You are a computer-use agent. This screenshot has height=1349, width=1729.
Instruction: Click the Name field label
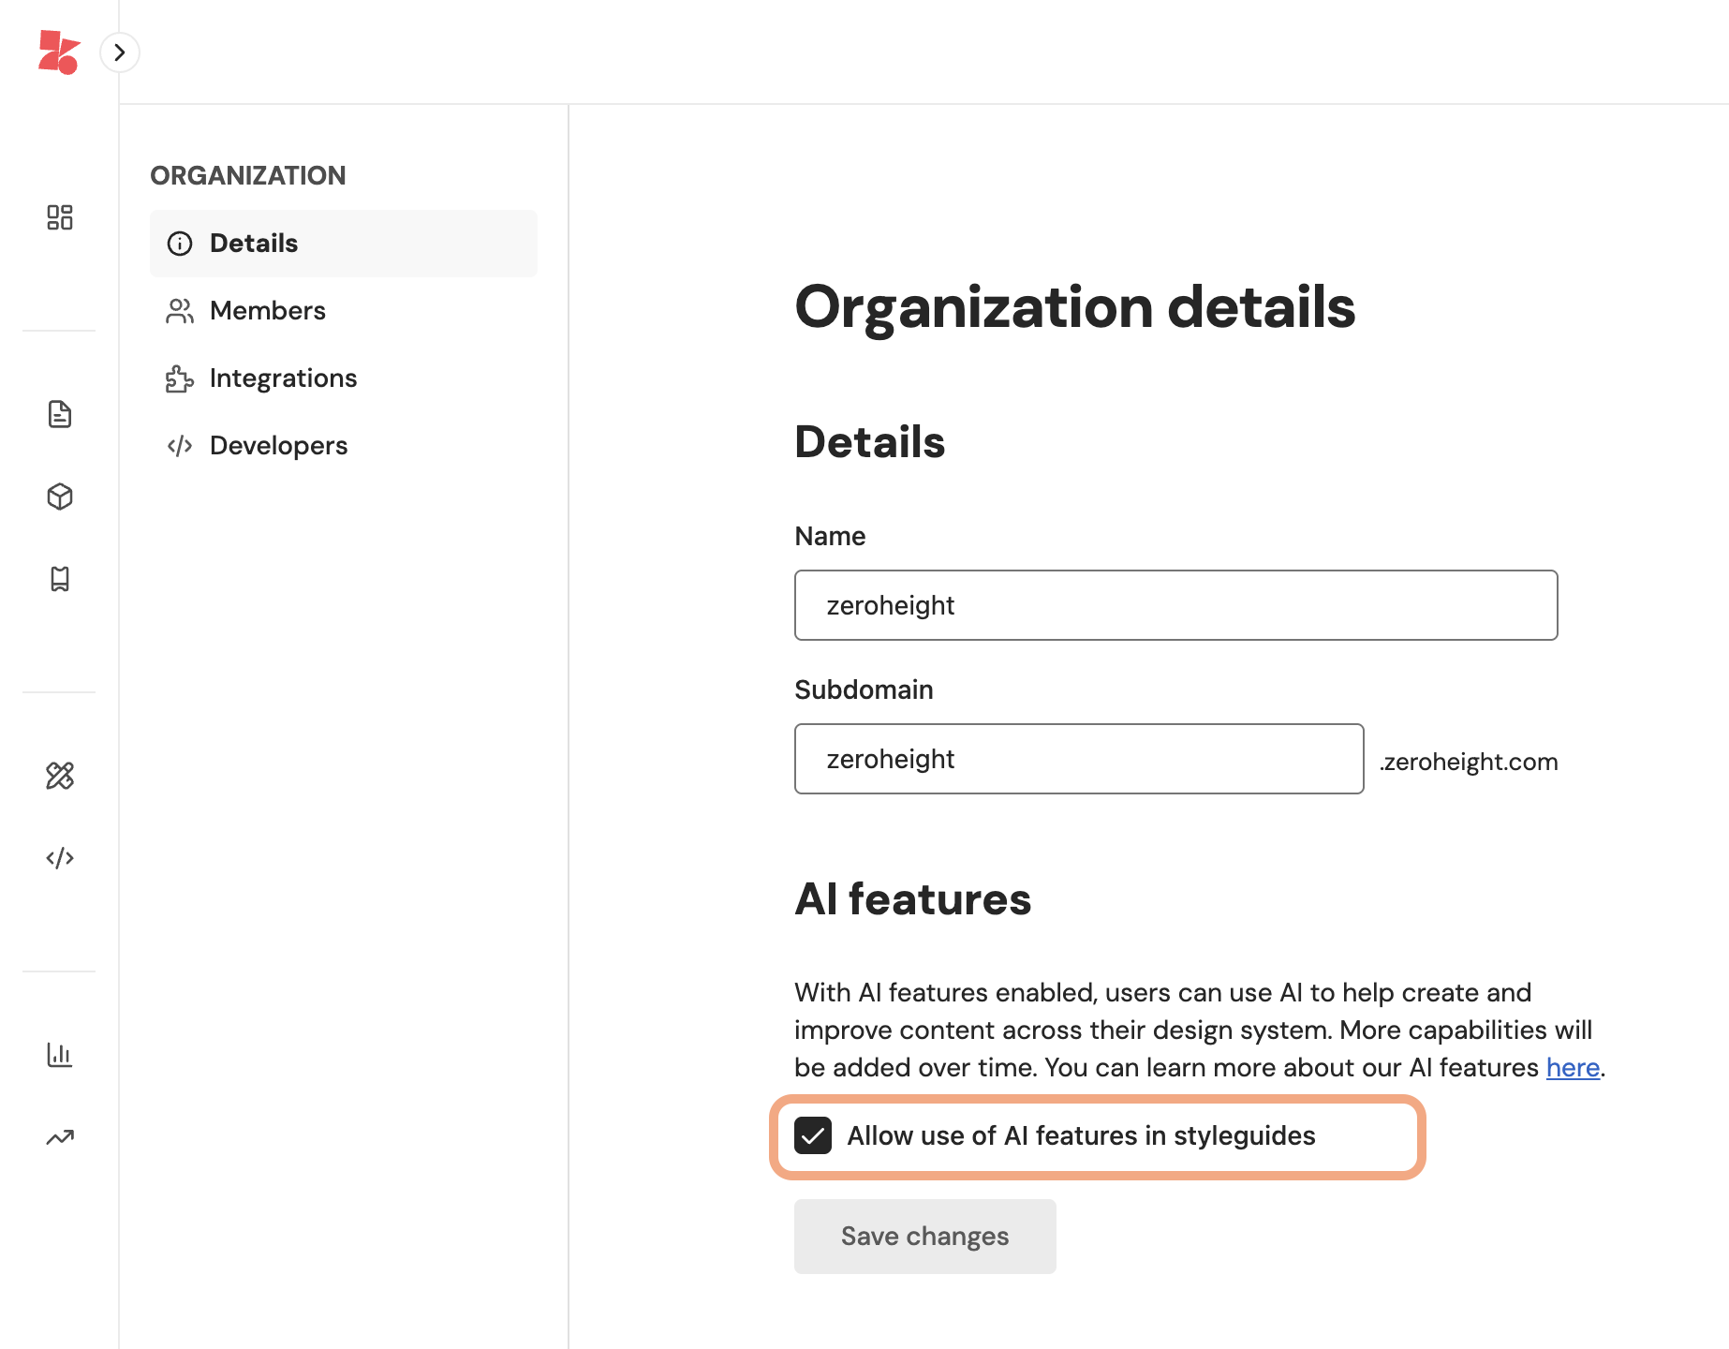[830, 536]
